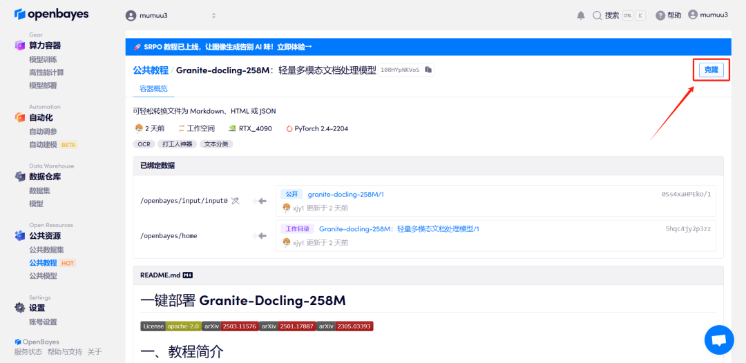Click the 关于 footer link

tap(95, 352)
